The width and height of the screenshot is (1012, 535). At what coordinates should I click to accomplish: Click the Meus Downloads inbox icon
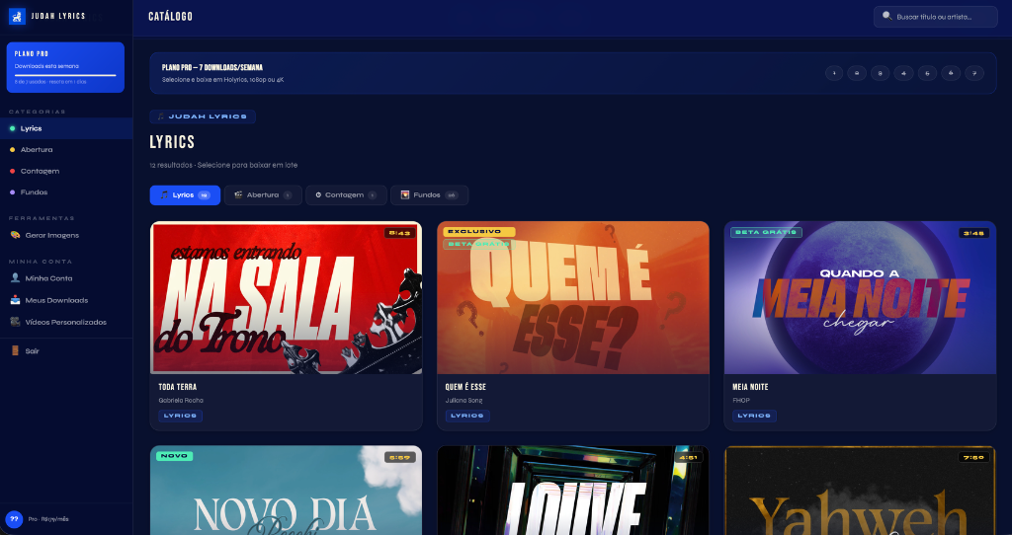(x=15, y=300)
